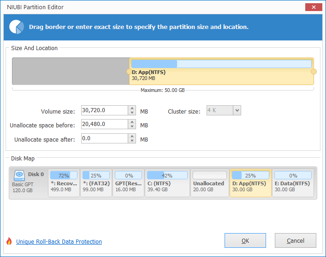The height and width of the screenshot is (257, 326).
Task: Click the Size And Location heading
Action: [x=34, y=48]
